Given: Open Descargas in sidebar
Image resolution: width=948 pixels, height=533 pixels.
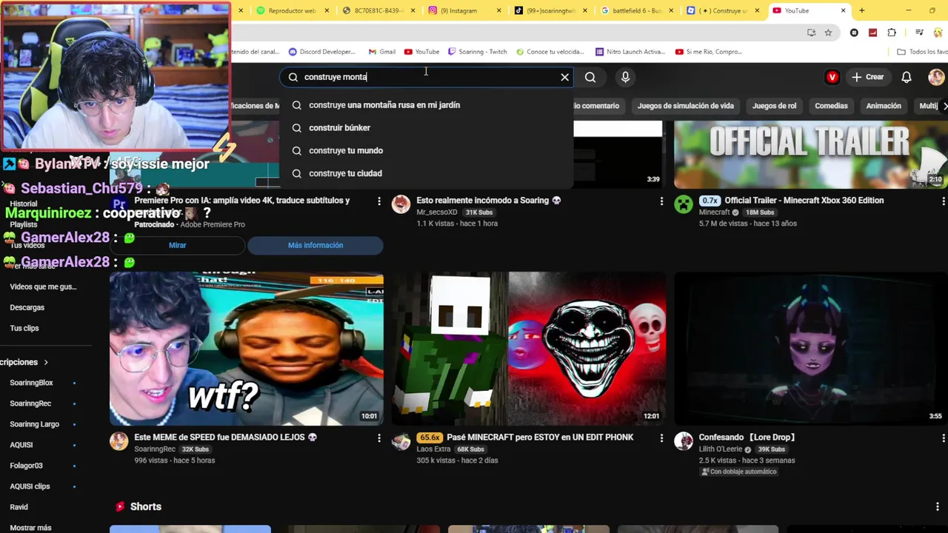Looking at the screenshot, I should 27,307.
